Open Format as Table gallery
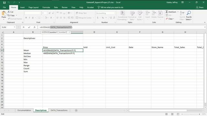 132,16
